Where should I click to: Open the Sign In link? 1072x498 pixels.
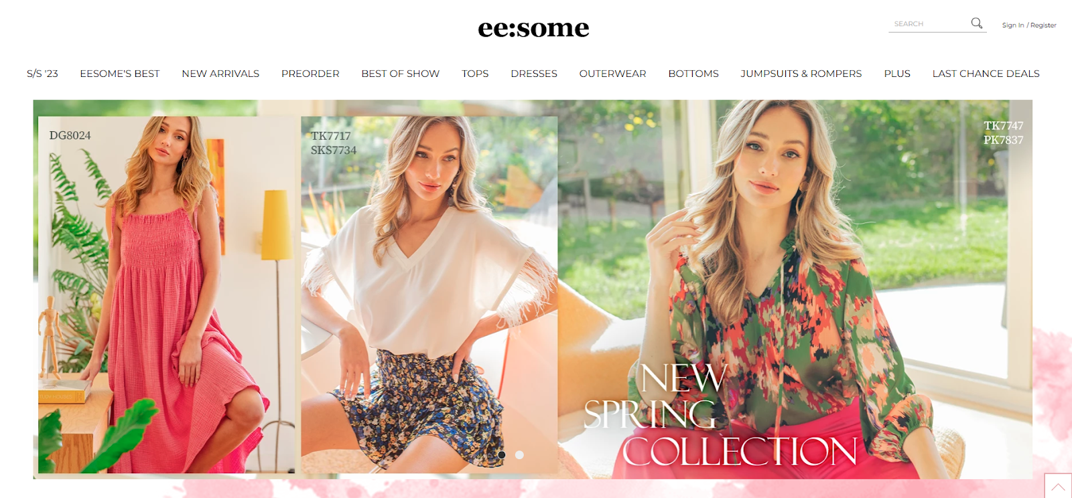tap(1012, 25)
